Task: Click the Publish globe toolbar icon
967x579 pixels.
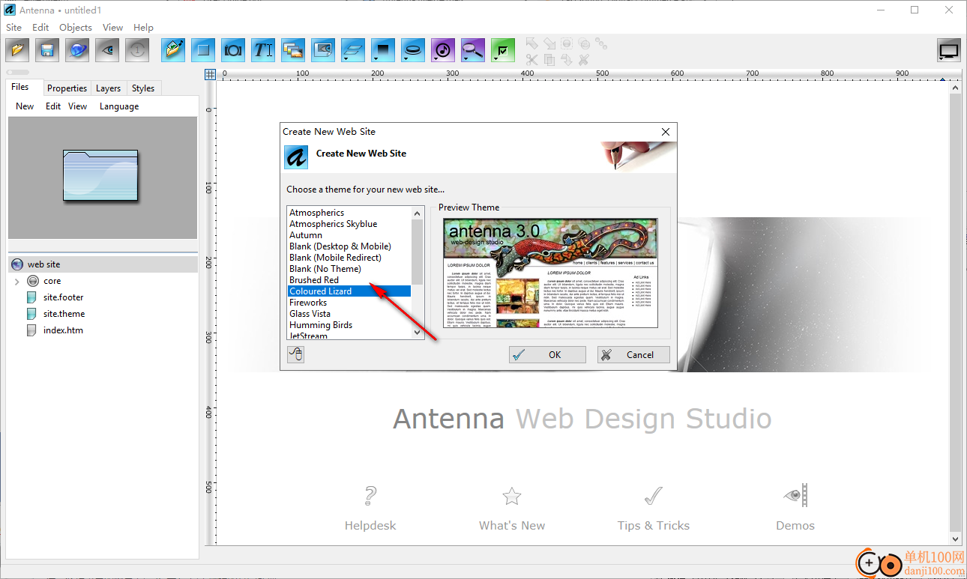Action: click(77, 50)
